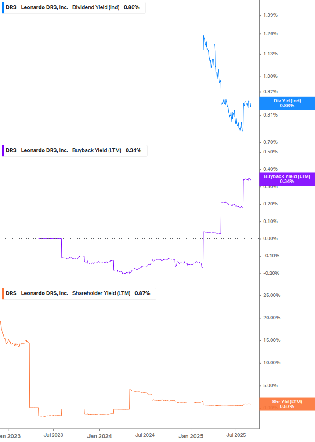Click the Jan 2024 date axis label
Viewport: 315px width, 442px height.
[99, 436]
